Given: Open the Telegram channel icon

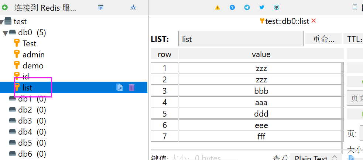Looking at the screenshot, I should click(x=247, y=7).
